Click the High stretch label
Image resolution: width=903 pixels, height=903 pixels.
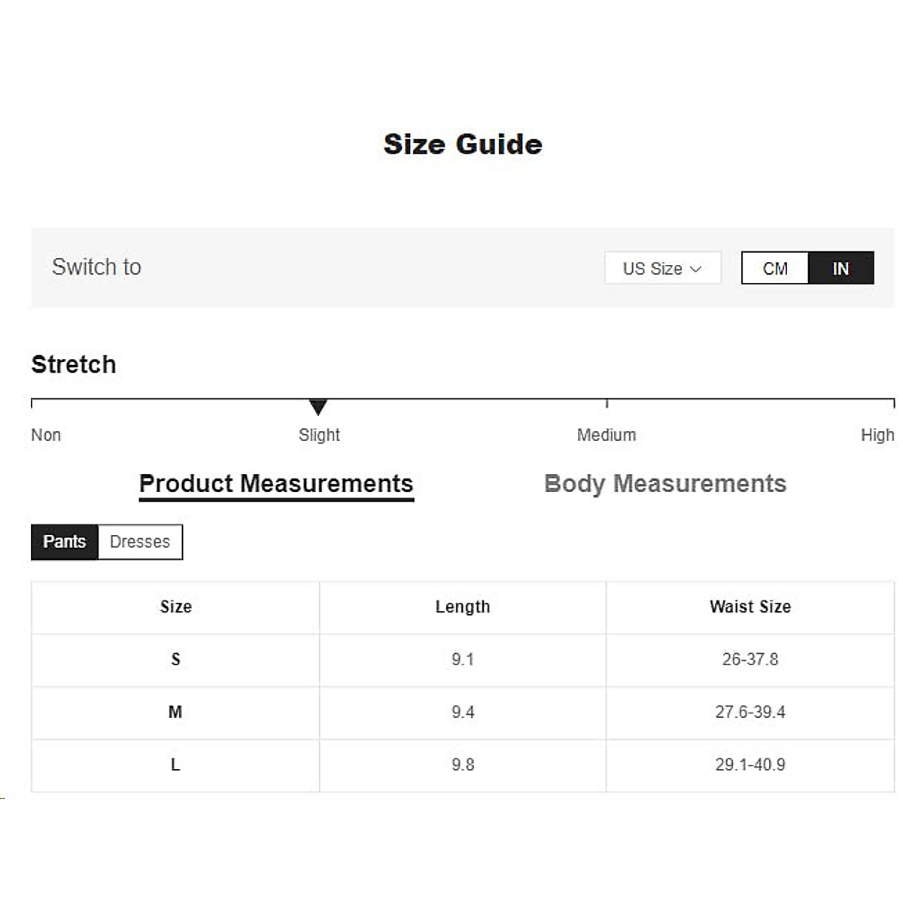pos(877,435)
